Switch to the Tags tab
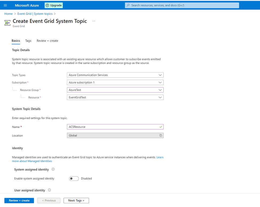Screen dimensions: 260x207 click(x=28, y=41)
